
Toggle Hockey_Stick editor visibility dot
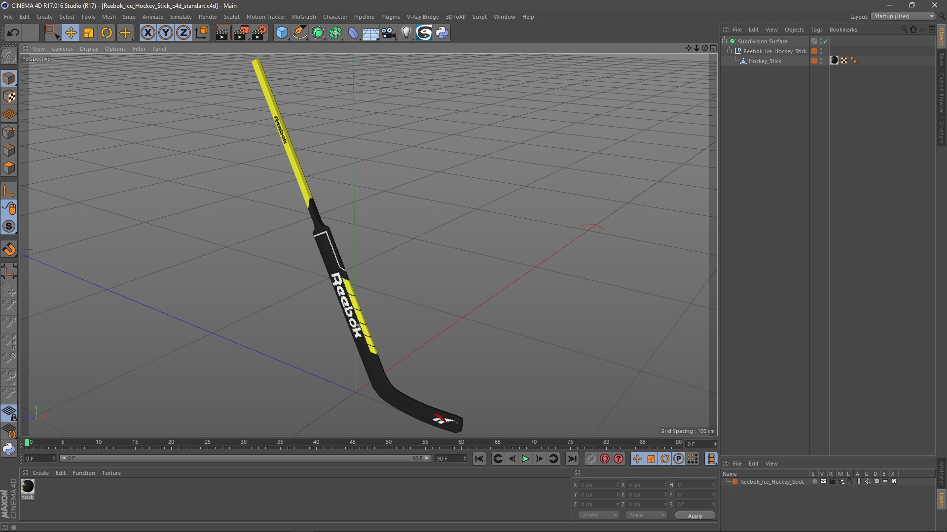click(x=821, y=59)
